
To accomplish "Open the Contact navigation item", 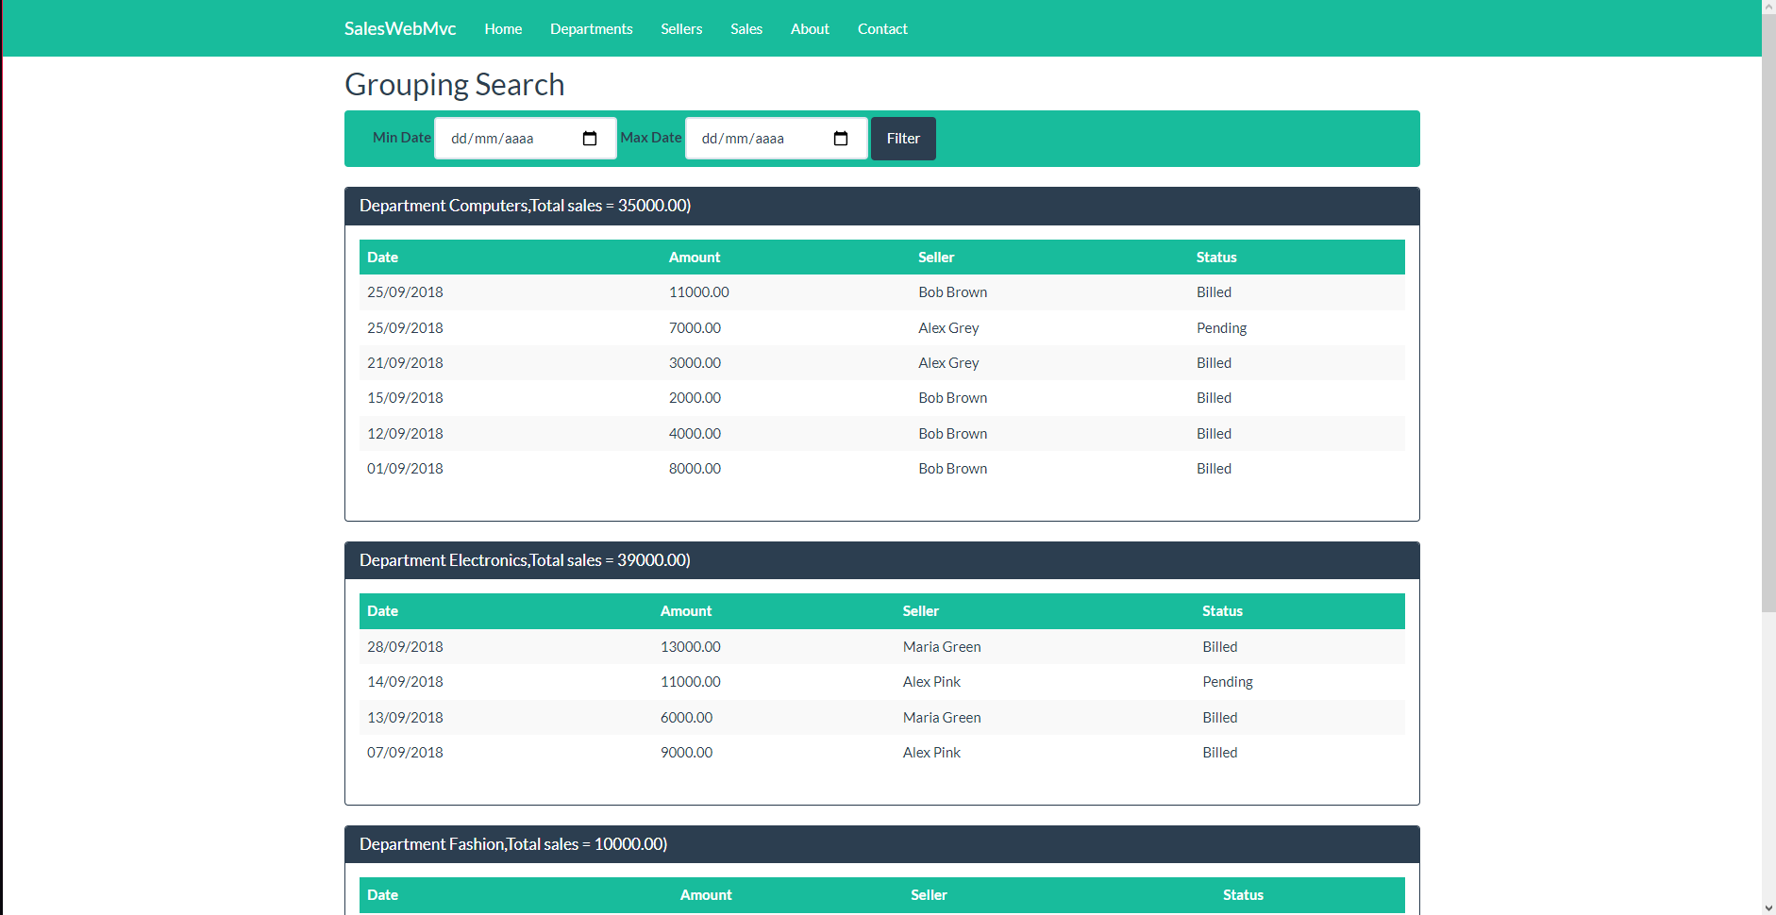I will (881, 28).
